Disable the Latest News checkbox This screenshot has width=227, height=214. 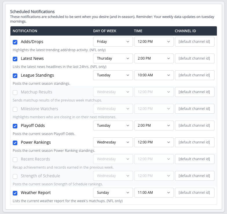15,59
